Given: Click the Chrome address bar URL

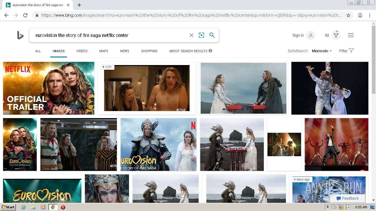Looking at the screenshot, I should pyautogui.click(x=192, y=15).
